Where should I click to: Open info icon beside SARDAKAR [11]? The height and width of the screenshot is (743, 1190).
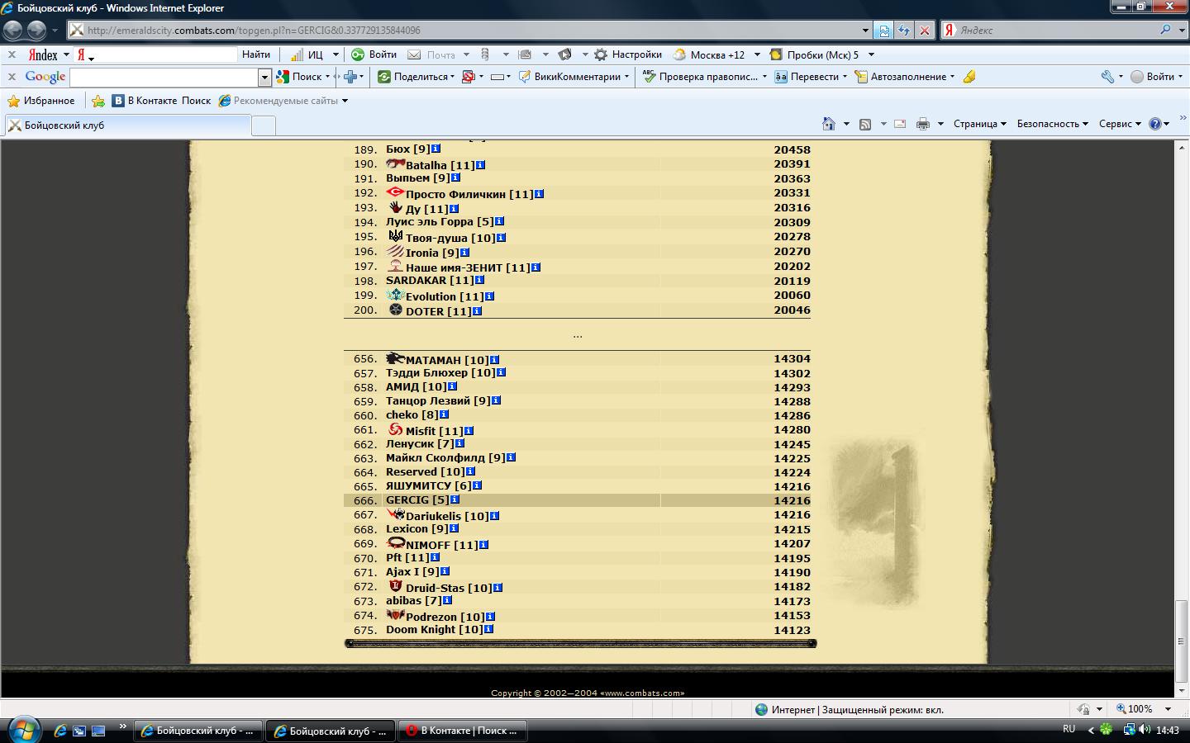[x=479, y=280]
